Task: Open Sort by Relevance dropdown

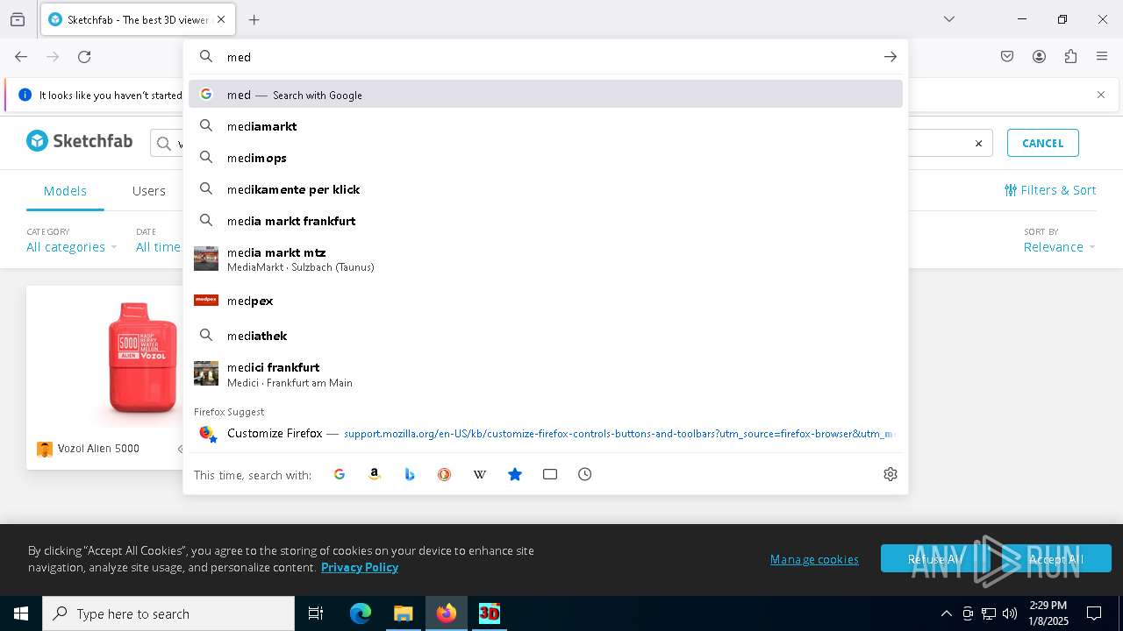Action: click(x=1059, y=247)
